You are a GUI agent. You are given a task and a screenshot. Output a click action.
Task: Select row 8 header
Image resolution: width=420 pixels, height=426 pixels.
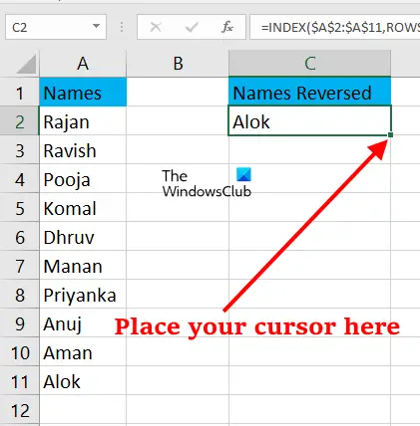[20, 294]
